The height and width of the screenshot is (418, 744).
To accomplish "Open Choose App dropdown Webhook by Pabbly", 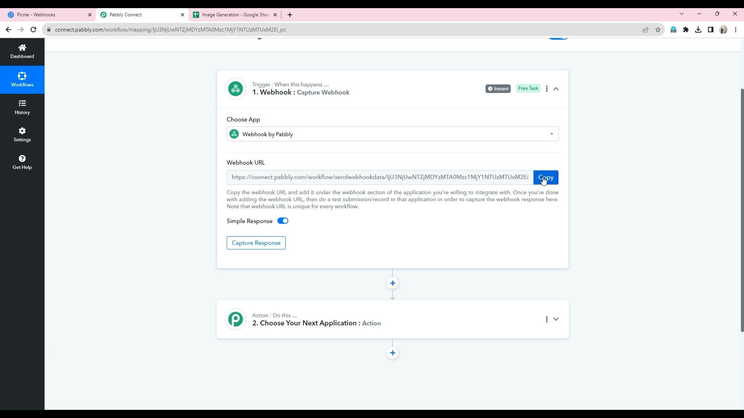I will point(392,134).
